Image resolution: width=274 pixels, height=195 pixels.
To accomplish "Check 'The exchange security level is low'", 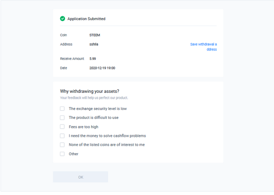I will [62, 109].
